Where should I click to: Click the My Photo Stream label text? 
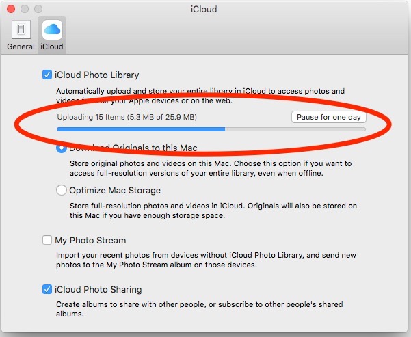click(90, 241)
